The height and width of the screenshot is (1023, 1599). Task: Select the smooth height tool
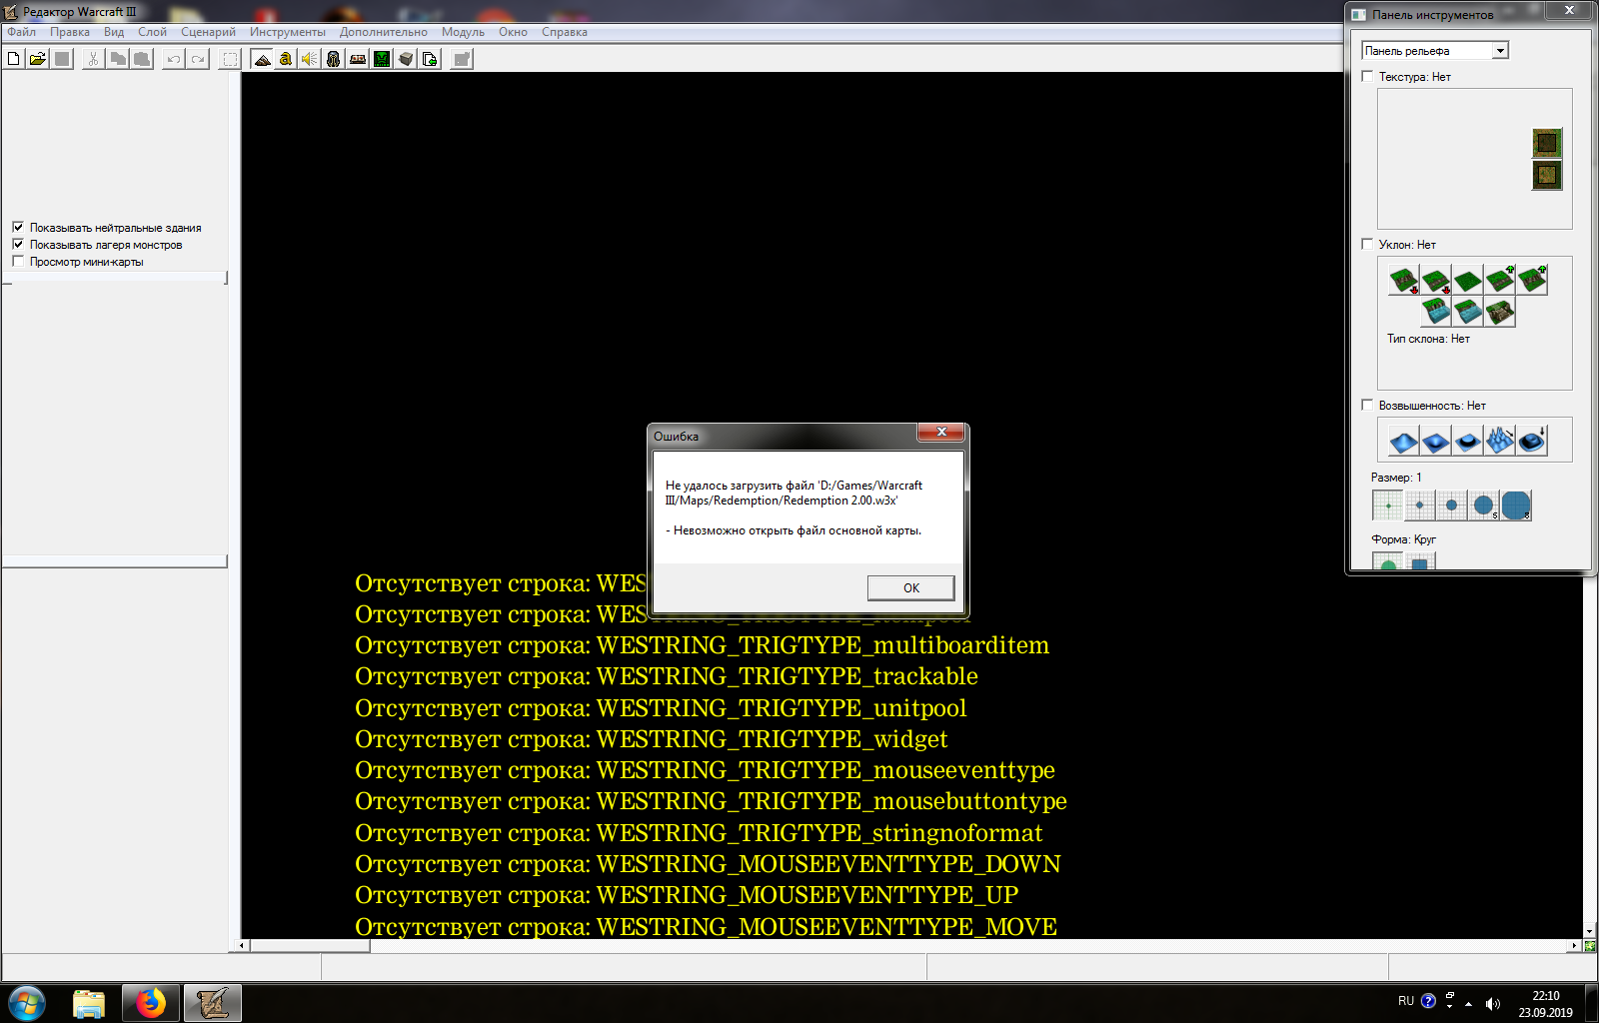1532,441
